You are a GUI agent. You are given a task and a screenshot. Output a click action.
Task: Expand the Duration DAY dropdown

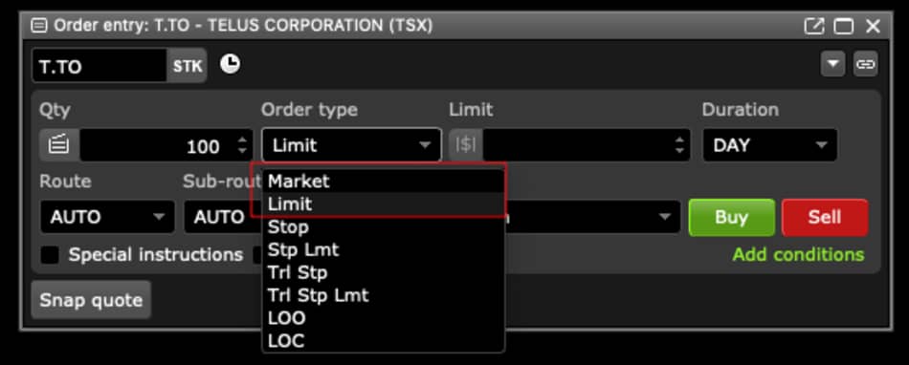pyautogui.click(x=770, y=145)
